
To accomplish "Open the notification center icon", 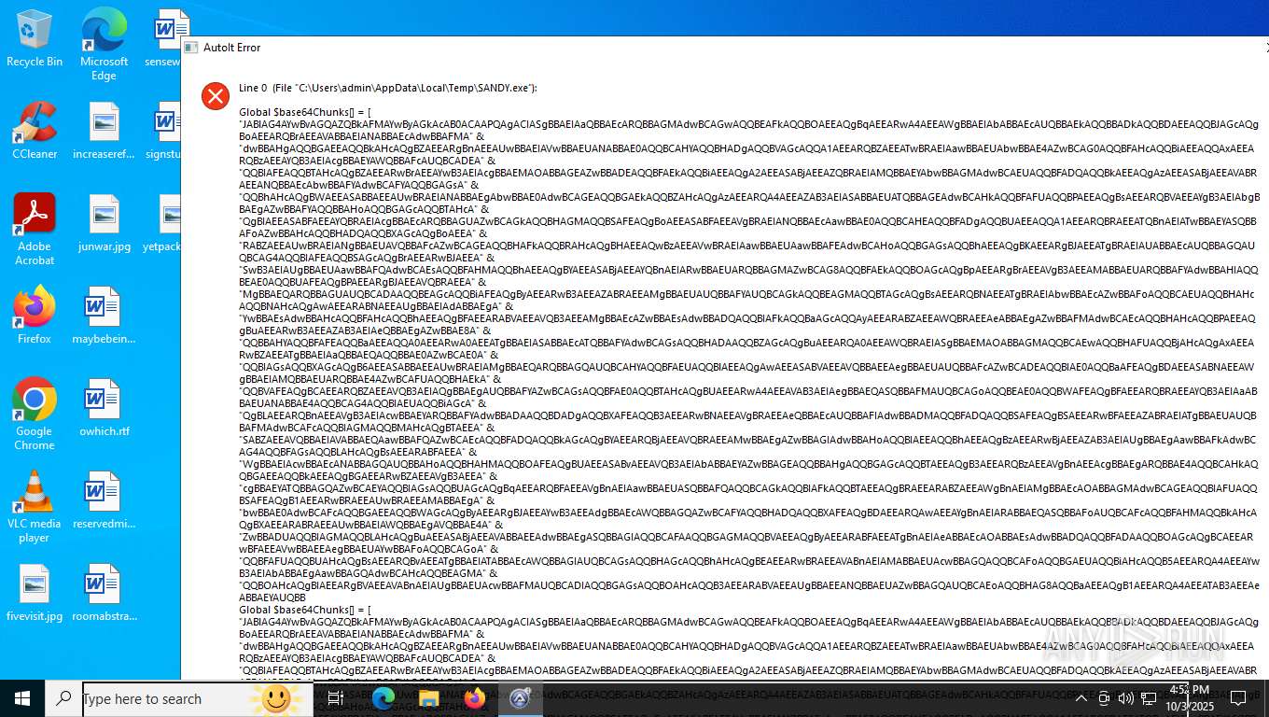I will (x=1238, y=698).
